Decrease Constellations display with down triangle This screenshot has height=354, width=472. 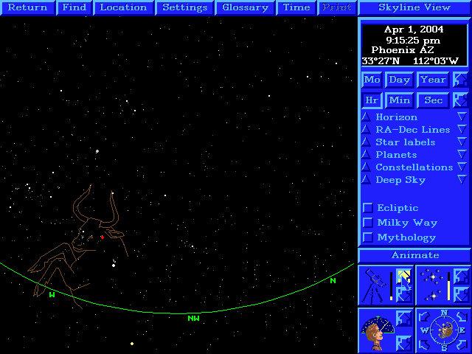click(x=462, y=167)
